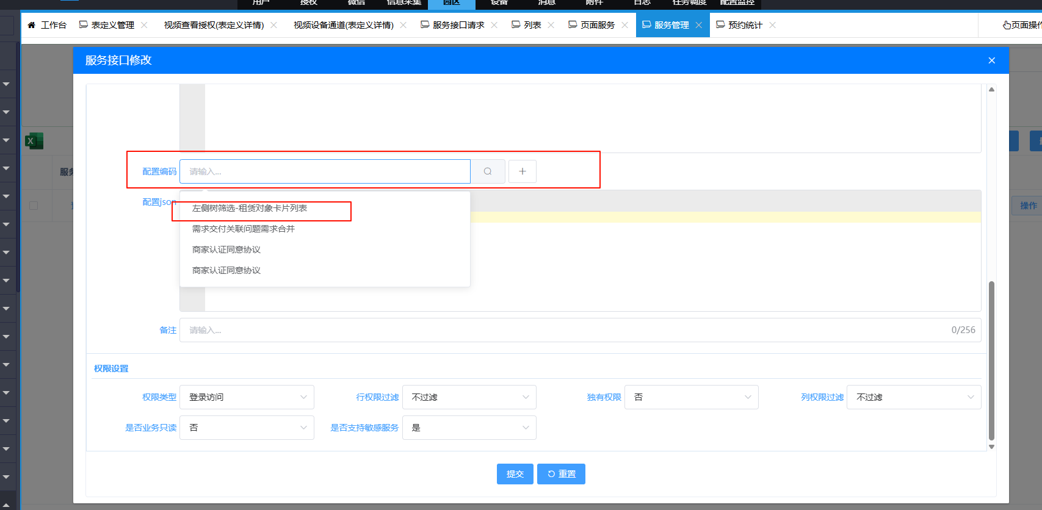Screen dimensions: 1042x510
Task: Switch to the 表定义管理 tab
Action: coord(112,25)
